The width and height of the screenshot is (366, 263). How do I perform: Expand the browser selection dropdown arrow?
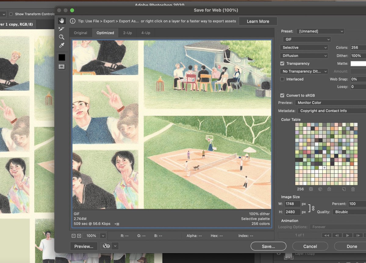tap(115, 246)
